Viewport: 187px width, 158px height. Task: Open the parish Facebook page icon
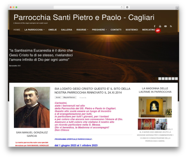coord(154,26)
